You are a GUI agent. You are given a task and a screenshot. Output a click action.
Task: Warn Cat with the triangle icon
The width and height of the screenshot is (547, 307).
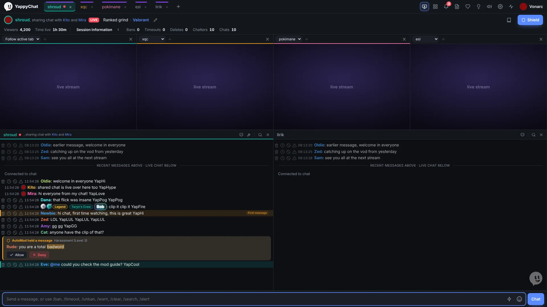(x=21, y=233)
